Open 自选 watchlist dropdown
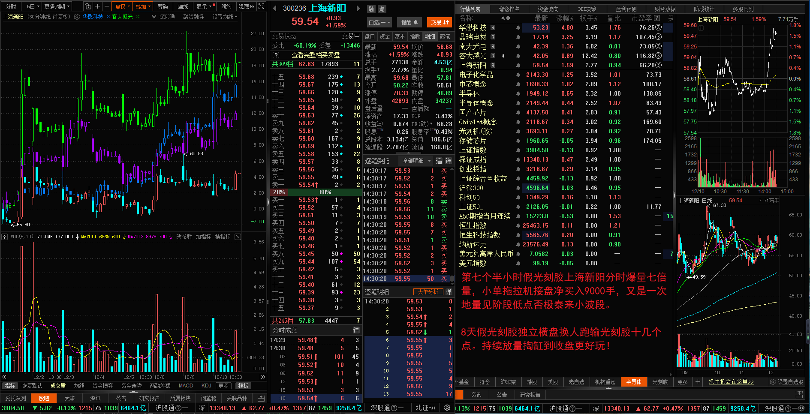Image resolution: width=810 pixels, height=414 pixels. 379,22
